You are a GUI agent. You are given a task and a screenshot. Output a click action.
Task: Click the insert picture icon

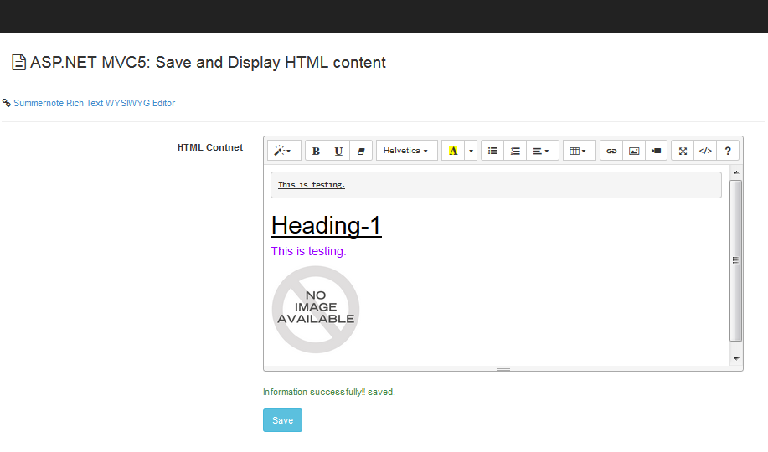click(x=634, y=151)
